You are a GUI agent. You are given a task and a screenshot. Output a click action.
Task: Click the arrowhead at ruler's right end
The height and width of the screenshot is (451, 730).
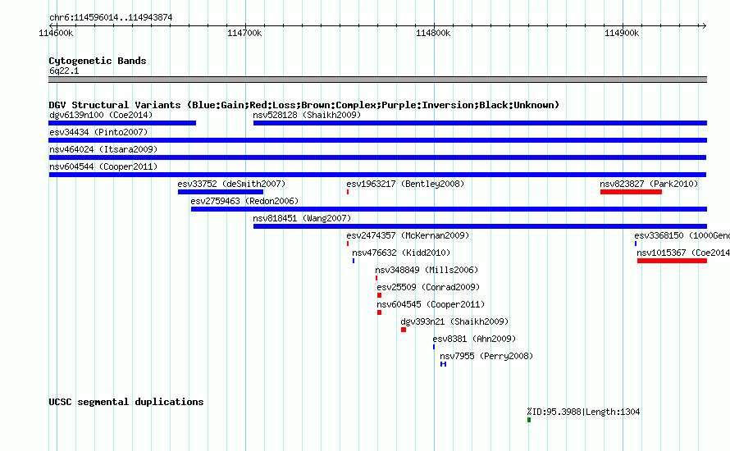tap(704, 25)
